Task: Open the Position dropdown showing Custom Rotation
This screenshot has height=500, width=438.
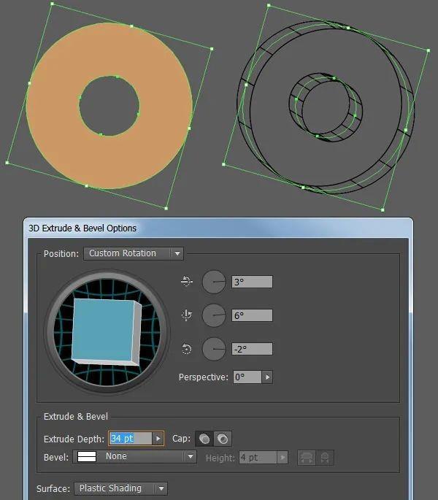Action: [x=134, y=253]
